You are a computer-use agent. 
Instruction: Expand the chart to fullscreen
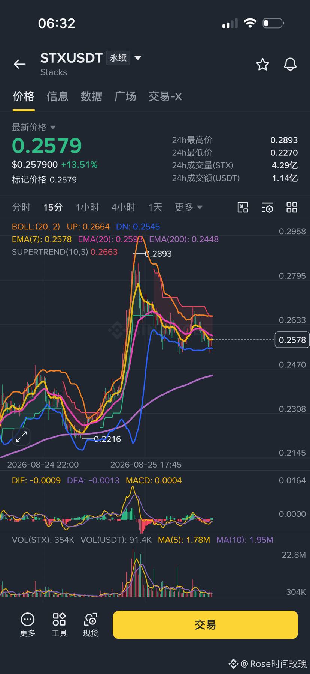(x=21, y=436)
